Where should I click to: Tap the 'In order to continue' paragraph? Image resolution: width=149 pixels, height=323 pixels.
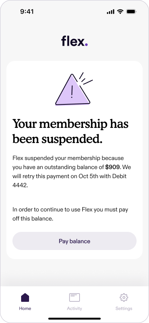click(x=70, y=214)
